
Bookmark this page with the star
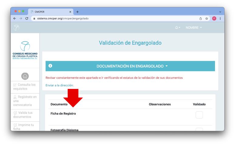[206, 18]
